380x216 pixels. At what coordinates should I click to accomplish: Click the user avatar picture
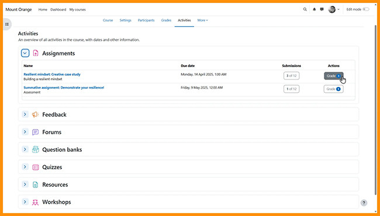[x=332, y=9]
